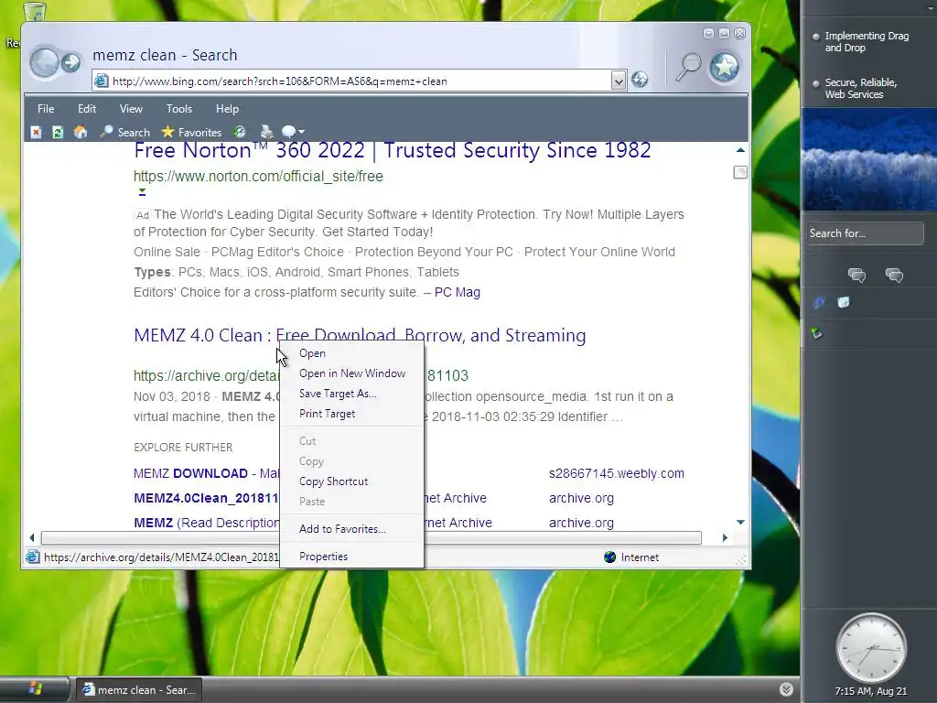The width and height of the screenshot is (937, 703).
Task: Click the Go button beside address bar
Action: click(x=640, y=80)
